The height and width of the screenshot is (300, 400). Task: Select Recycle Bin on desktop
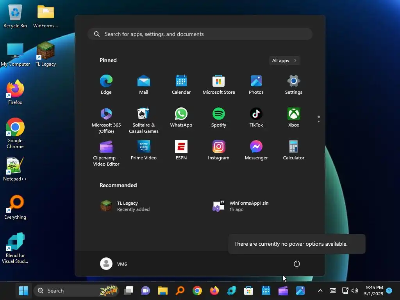[15, 16]
